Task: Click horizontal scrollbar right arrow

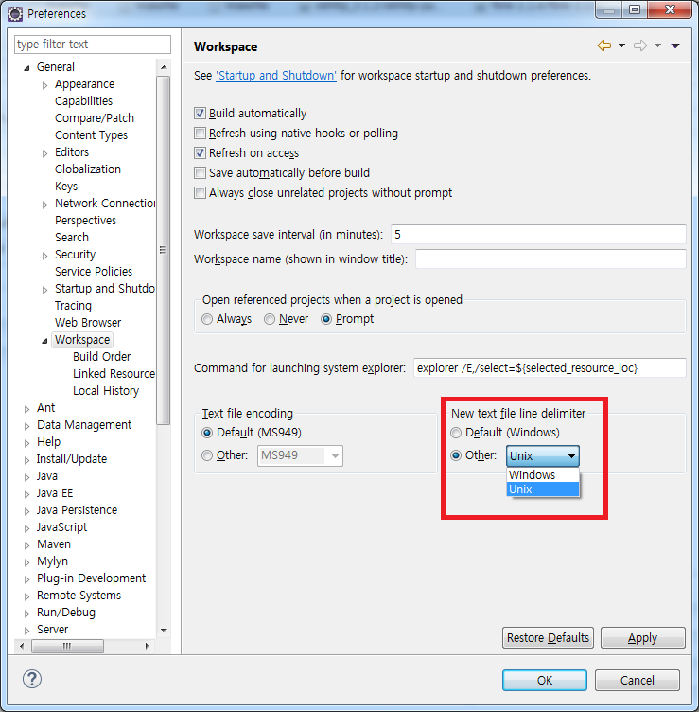Action: (147, 646)
